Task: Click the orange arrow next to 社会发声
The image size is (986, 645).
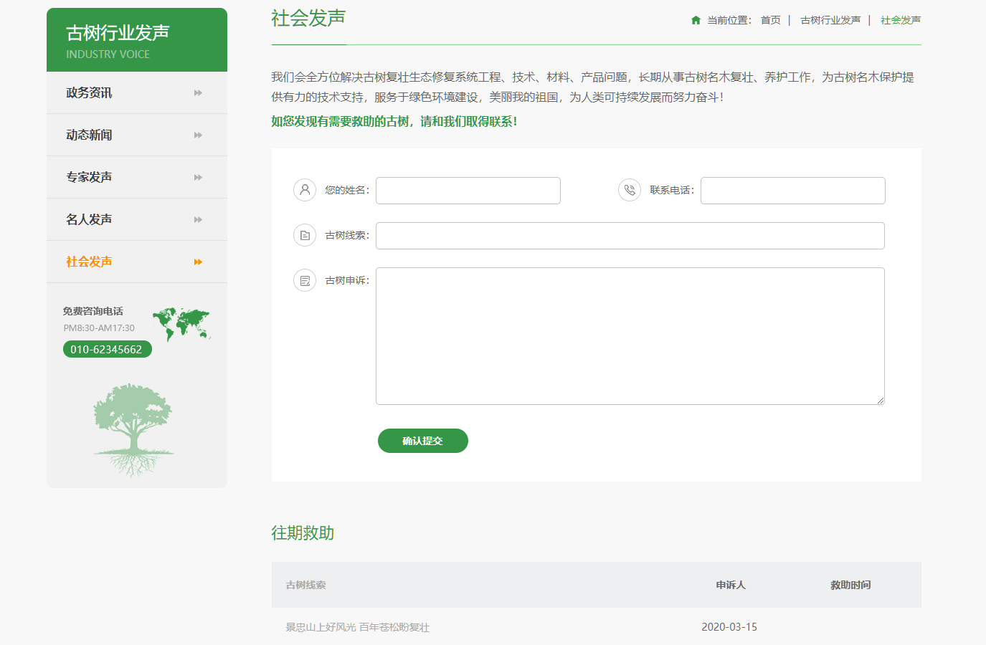Action: point(198,262)
